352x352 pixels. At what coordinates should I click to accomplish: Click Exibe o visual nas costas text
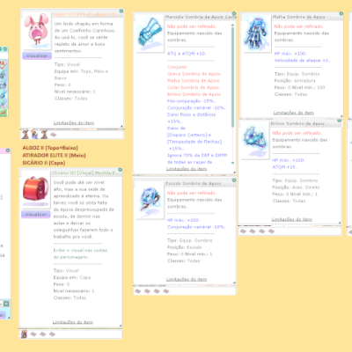80,253
